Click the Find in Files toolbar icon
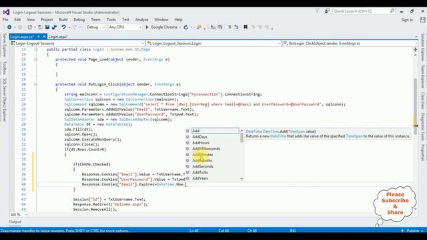Image resolution: width=427 pixels, height=240 pixels. [x=199, y=27]
